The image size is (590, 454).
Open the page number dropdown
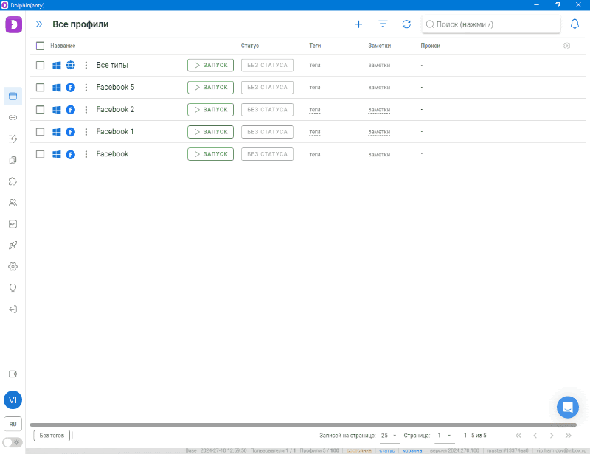444,436
